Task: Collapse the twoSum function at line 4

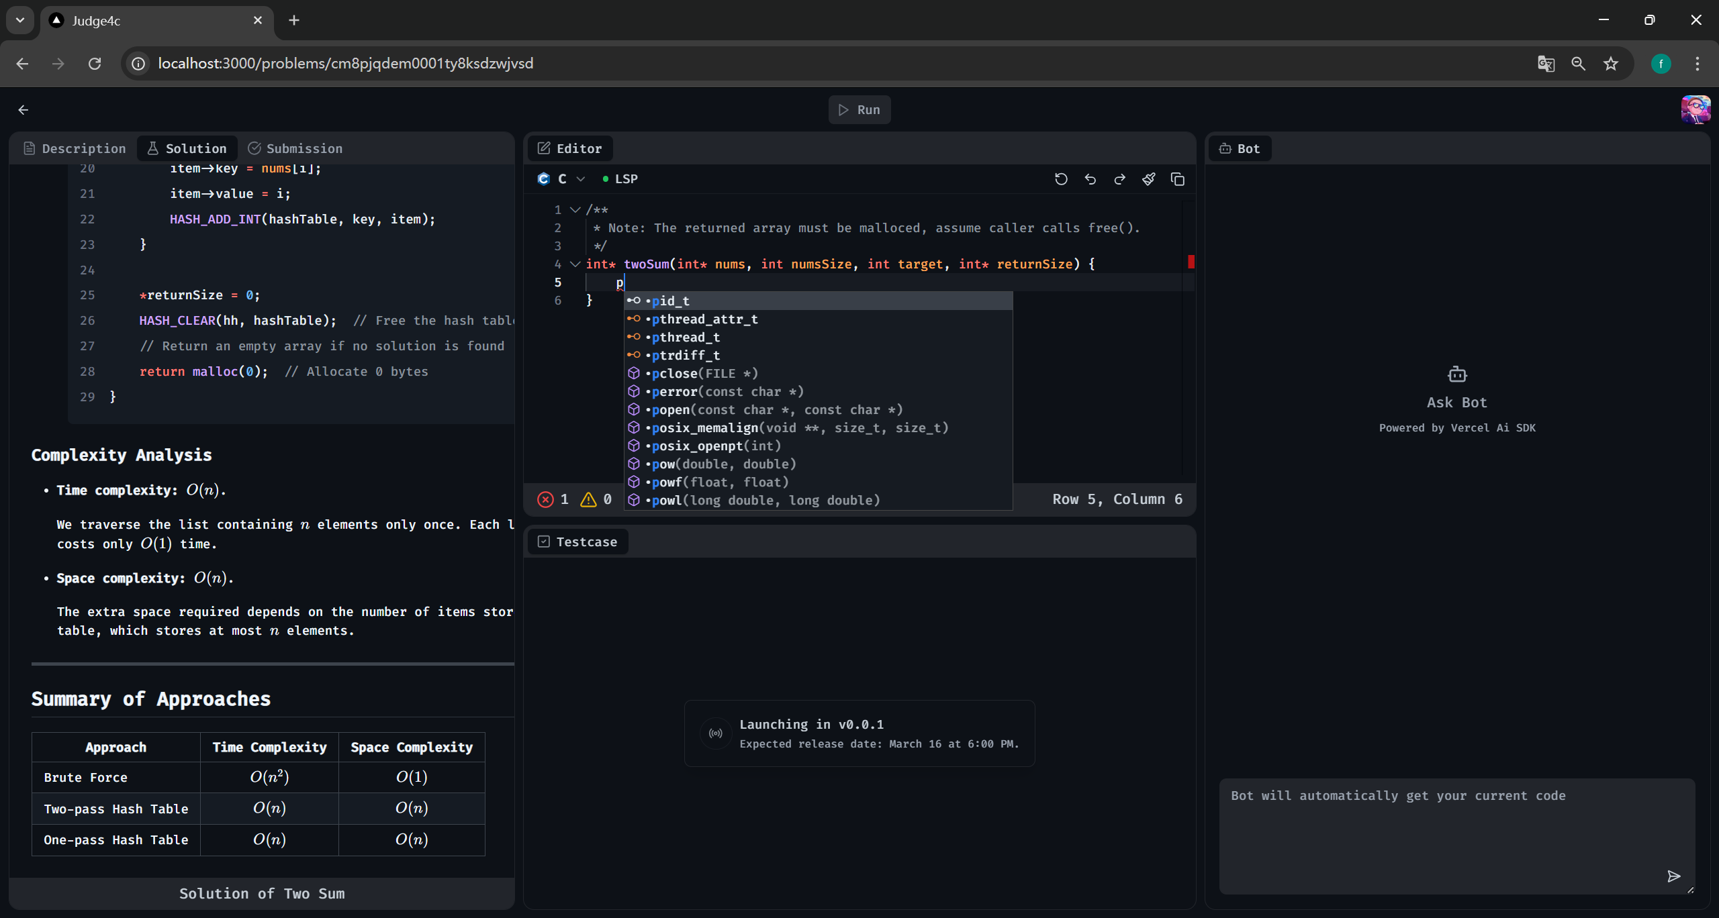Action: 575,264
